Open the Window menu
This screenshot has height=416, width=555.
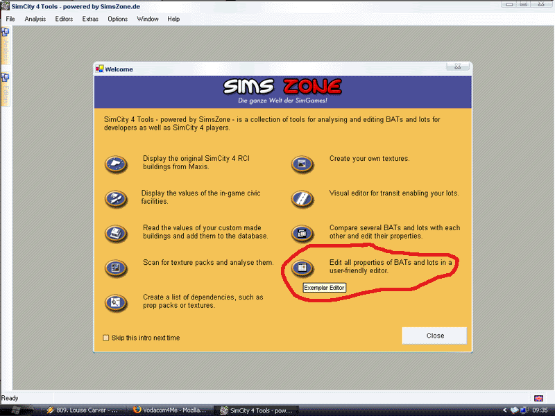point(148,19)
